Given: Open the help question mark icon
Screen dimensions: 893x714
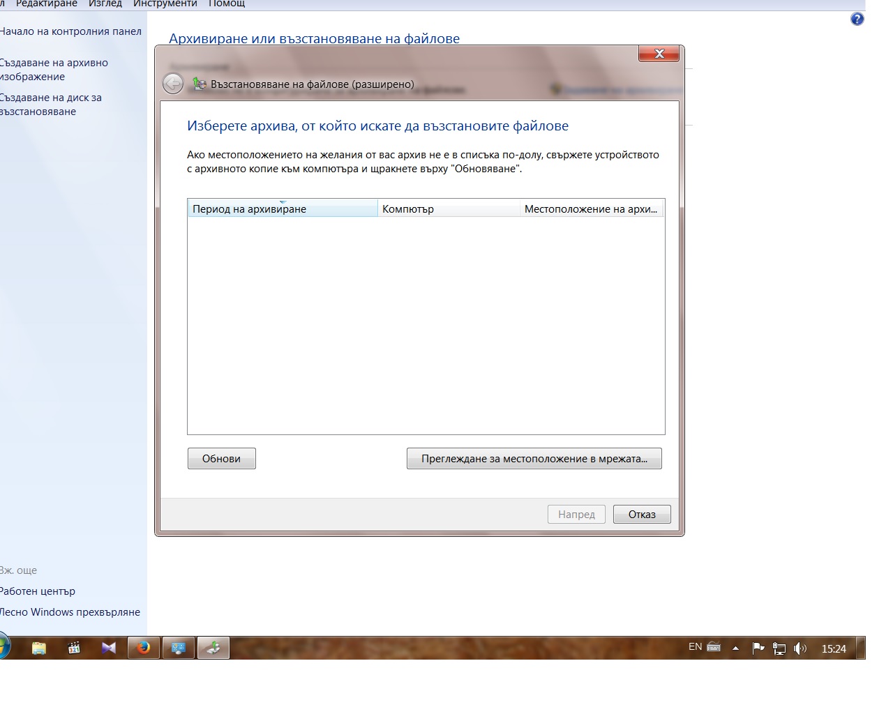Looking at the screenshot, I should coord(857,19).
